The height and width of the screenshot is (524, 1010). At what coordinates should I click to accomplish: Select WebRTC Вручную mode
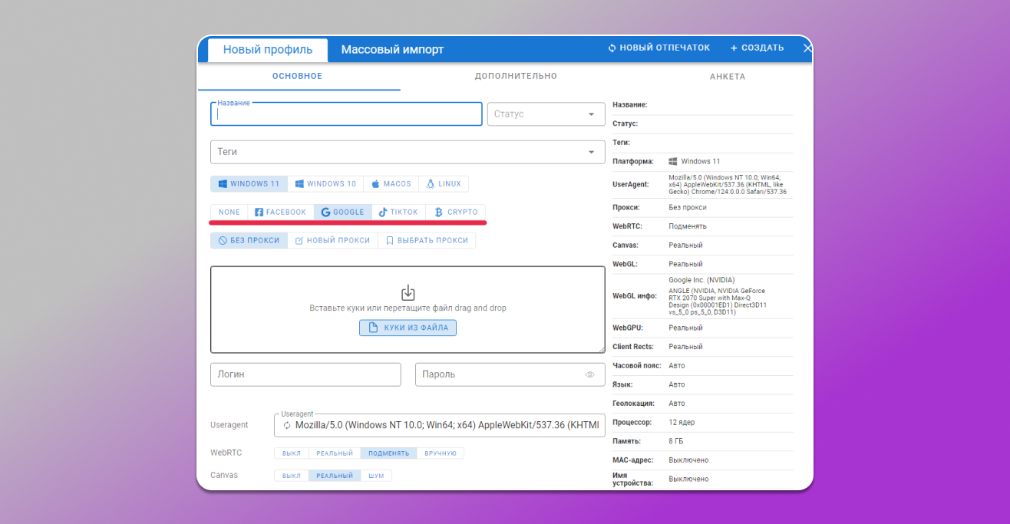click(x=440, y=453)
